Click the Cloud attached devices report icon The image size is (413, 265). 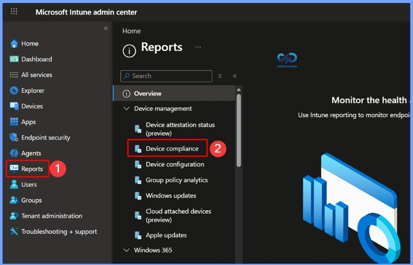click(x=138, y=215)
